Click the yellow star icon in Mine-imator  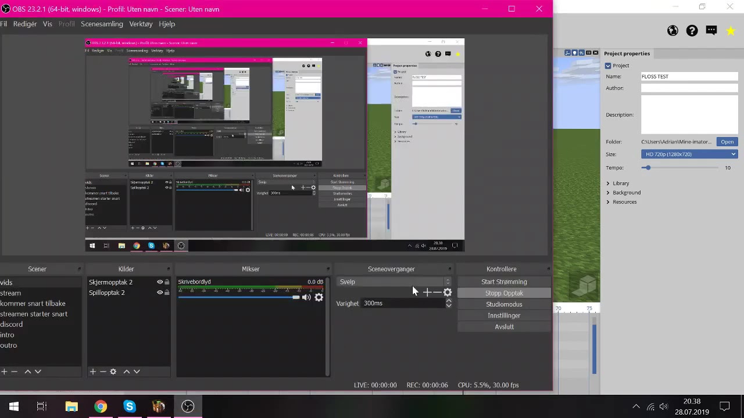731,31
